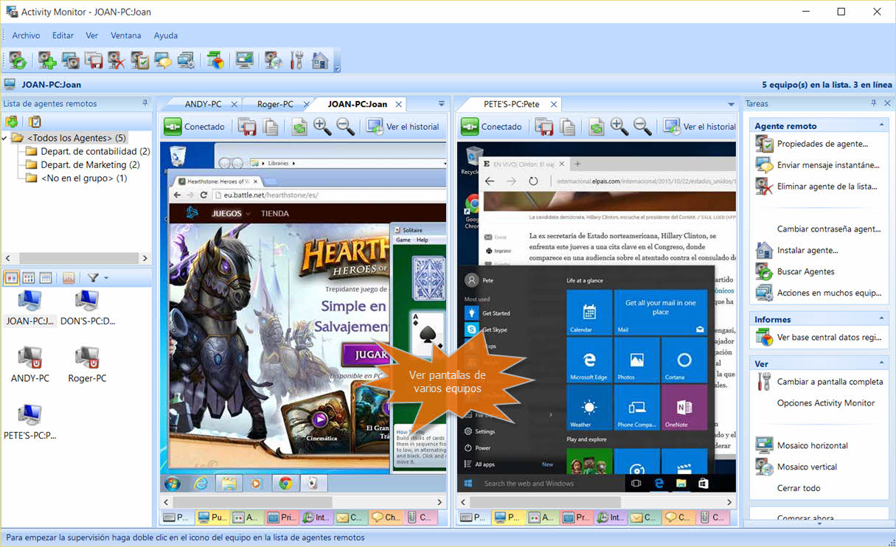
Task: Click the tools wrench icon in main toolbar
Action: tap(296, 60)
